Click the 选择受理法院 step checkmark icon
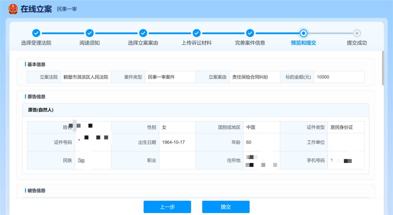This screenshot has height=215, width=393. (36, 33)
